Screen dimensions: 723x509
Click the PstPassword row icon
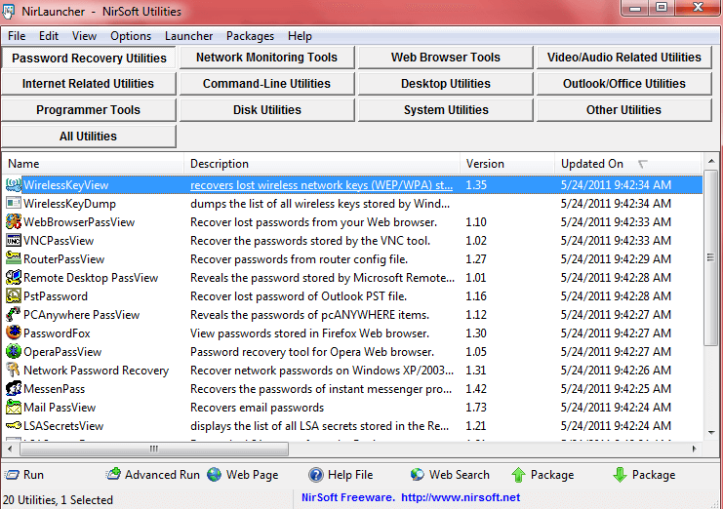14,295
